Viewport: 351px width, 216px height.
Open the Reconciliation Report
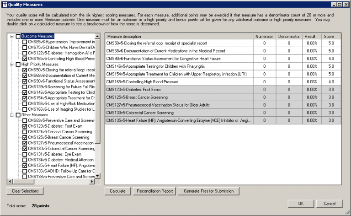(x=154, y=191)
